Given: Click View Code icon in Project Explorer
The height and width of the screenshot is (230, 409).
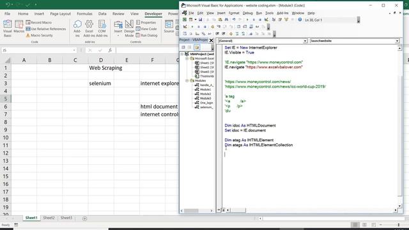Looking at the screenshot, I should (x=183, y=47).
